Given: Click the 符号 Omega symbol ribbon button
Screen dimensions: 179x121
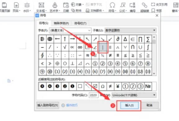Looking at the screenshot, I should 112,7.
